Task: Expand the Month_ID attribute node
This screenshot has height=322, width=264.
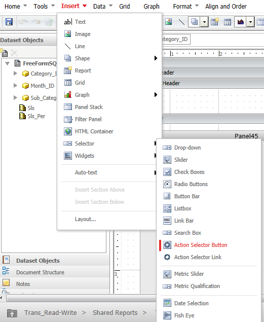Action: tap(15, 85)
